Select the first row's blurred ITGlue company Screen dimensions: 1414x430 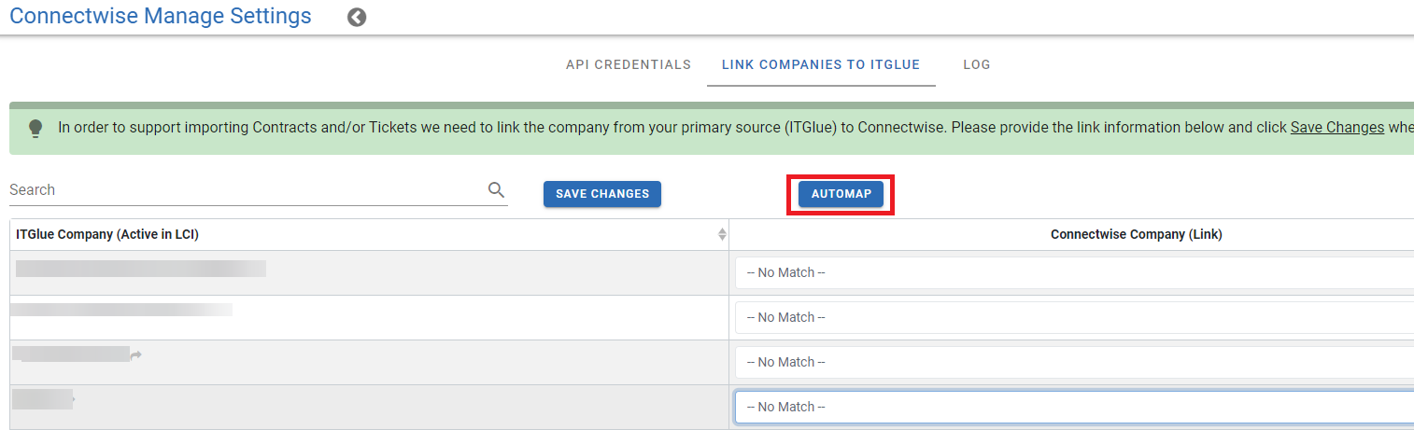(140, 270)
